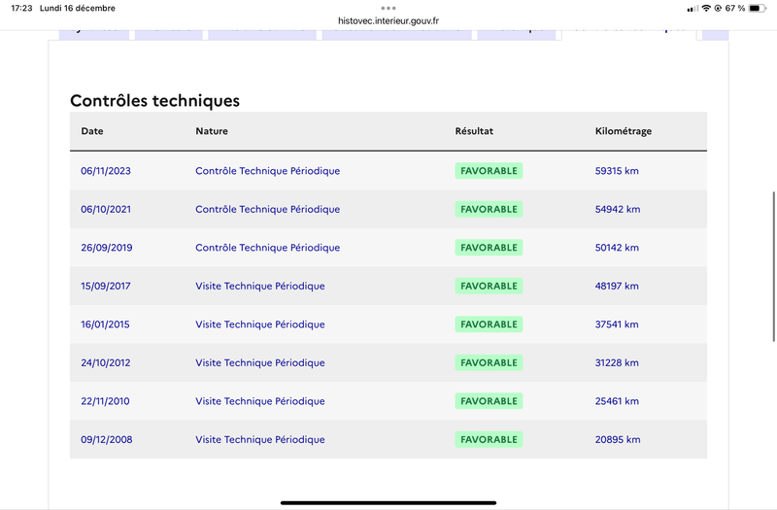Tap mileage 25461 km

click(x=617, y=401)
